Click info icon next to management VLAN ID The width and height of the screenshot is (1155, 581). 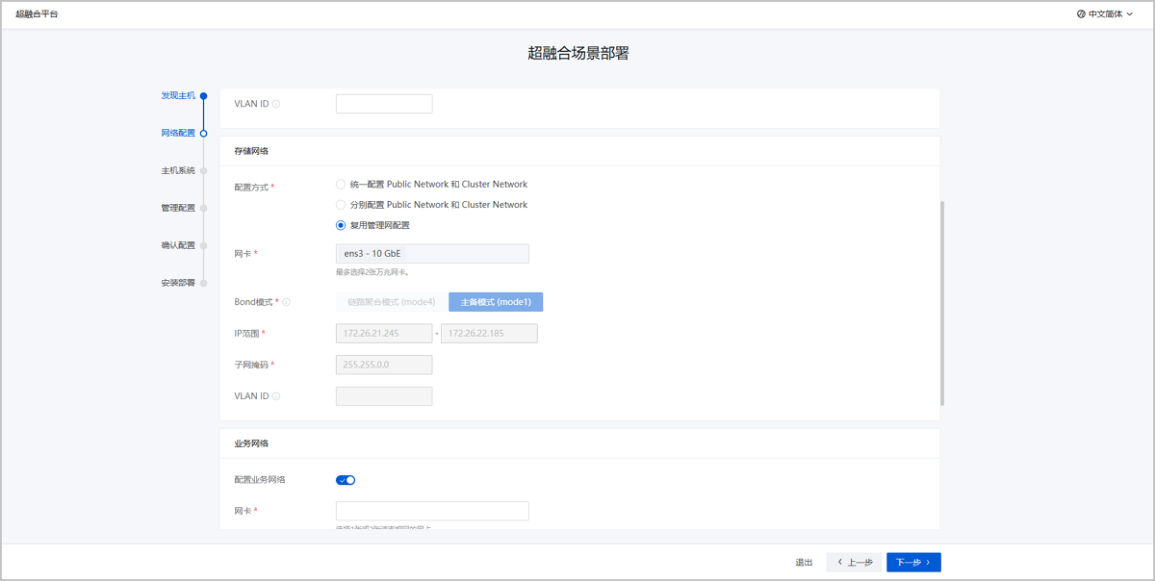click(276, 104)
